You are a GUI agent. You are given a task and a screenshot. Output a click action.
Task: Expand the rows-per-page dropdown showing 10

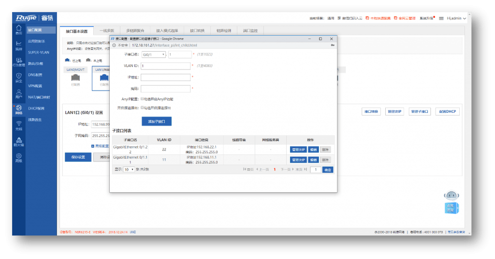pos(129,170)
